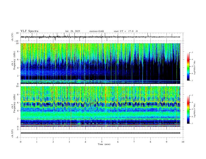Click the "4" tick on ch.2 frequency axis
The height and width of the screenshot is (159, 206).
coord(18,111)
